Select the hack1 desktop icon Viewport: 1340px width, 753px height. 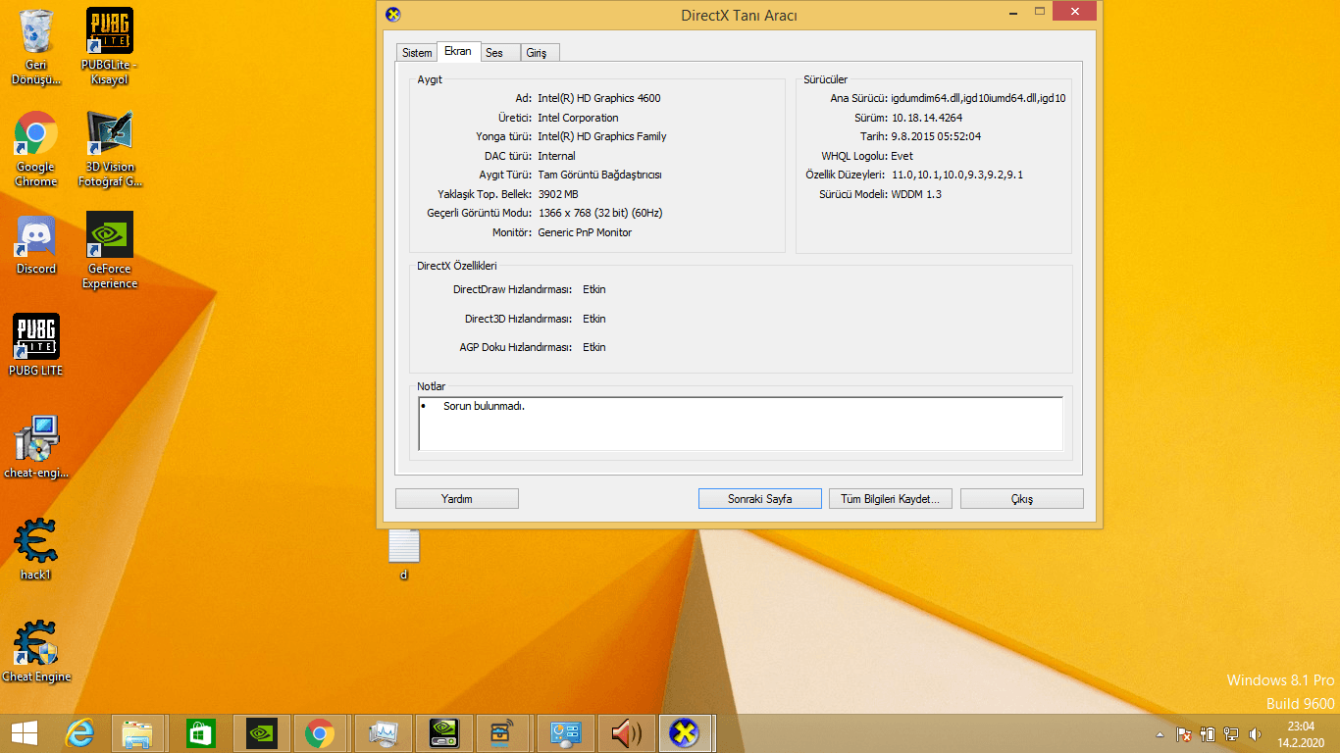(x=36, y=549)
